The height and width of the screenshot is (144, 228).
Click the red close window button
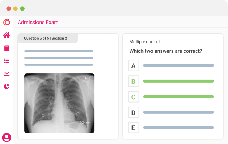tap(9, 8)
